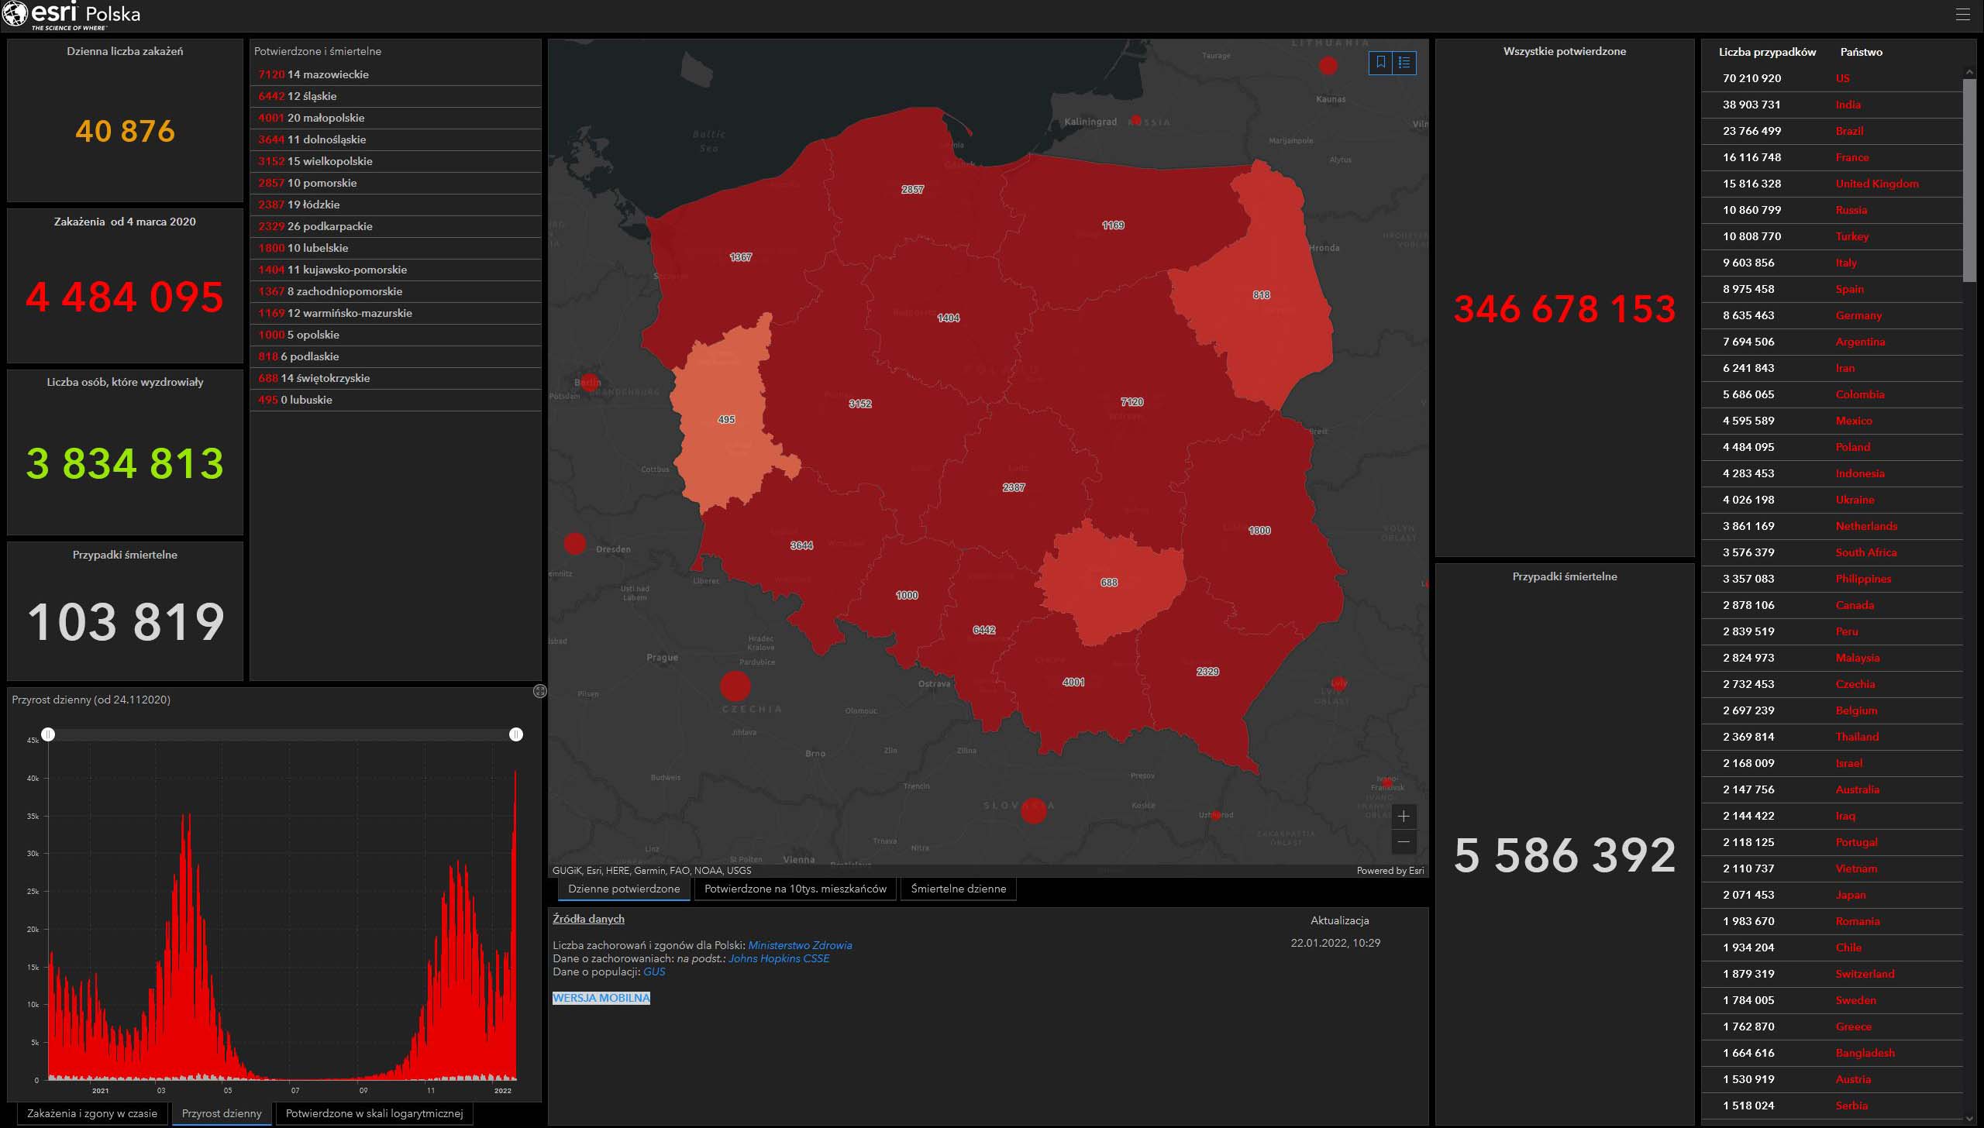
Task: Click the expand chart icon above graph
Action: pyautogui.click(x=540, y=691)
